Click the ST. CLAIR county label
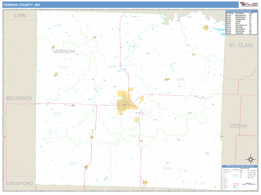The image size is (261, 195). pos(238,45)
